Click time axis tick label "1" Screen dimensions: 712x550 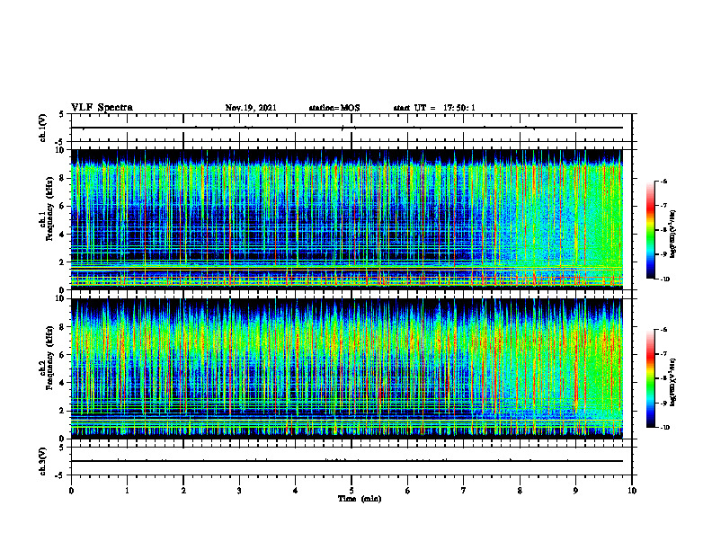coord(127,491)
